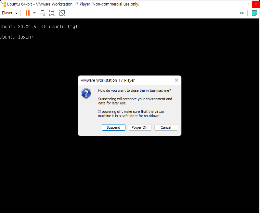Click the 'Suspending will preserve your environment' text
Screen dimensions: 260x213
(x=135, y=101)
